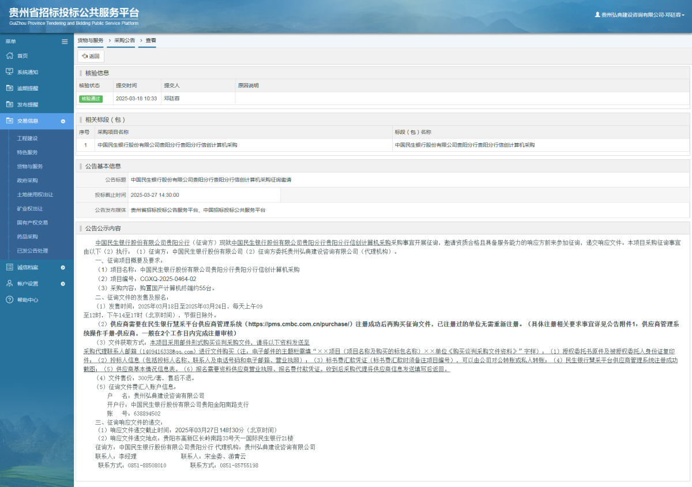Open 政府采购 in the sidebar menu
The image size is (692, 487).
click(x=29, y=181)
